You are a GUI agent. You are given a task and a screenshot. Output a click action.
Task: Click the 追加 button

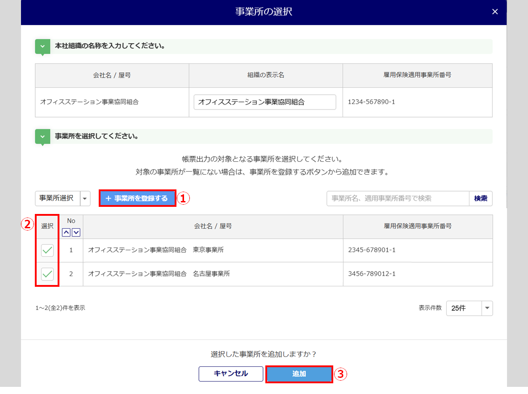[299, 374]
